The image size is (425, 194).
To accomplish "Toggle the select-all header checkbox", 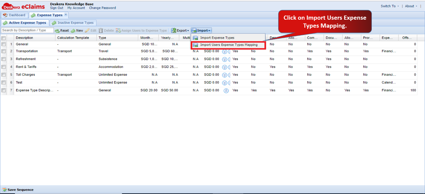I will [x=3, y=38].
